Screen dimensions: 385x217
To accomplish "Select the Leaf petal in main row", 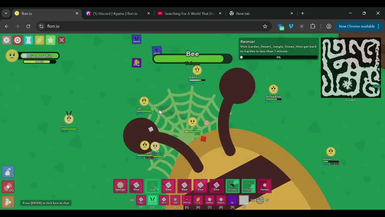I will click(x=152, y=186).
